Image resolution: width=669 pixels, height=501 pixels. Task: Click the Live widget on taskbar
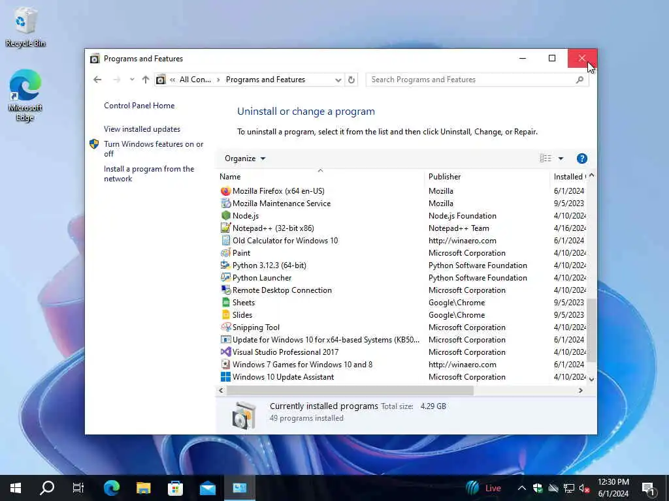pyautogui.click(x=483, y=488)
